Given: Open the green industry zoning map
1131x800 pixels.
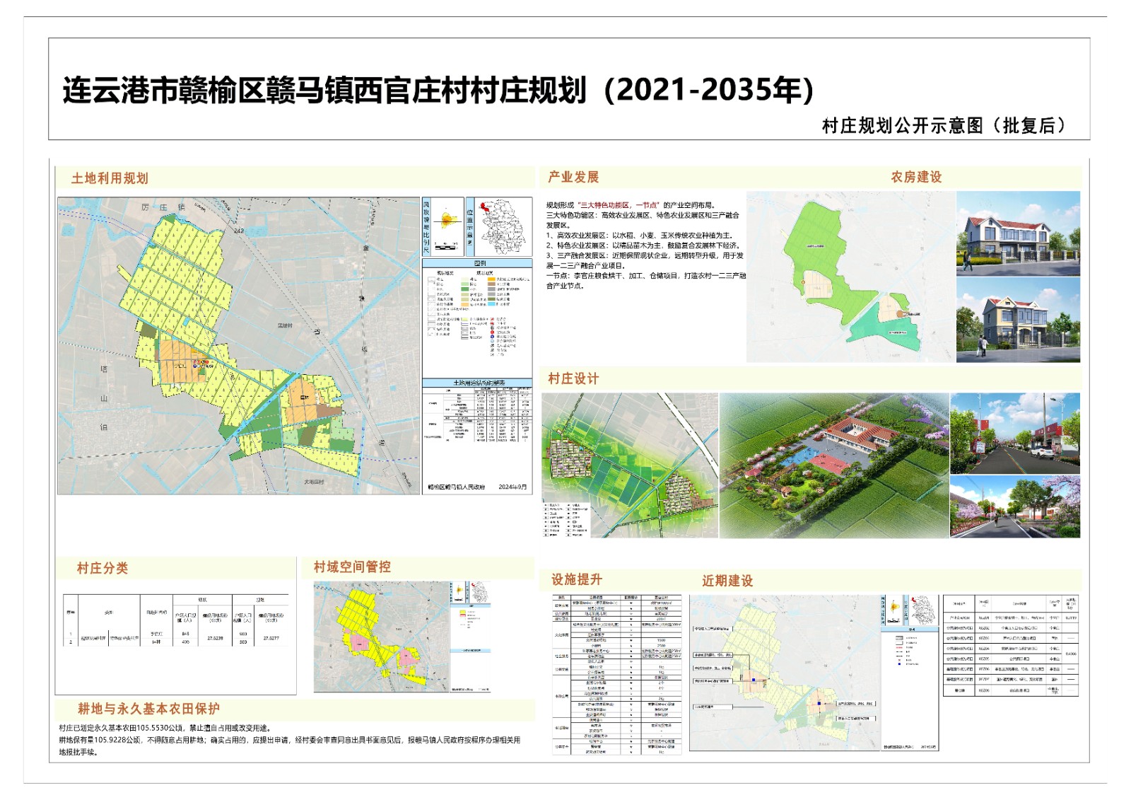Looking at the screenshot, I should tap(850, 277).
